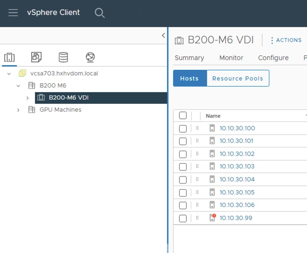This screenshot has width=307, height=253.
Task: Click the vCenter icon beside vcsa703.hxhvdom.local
Action: (x=22, y=73)
